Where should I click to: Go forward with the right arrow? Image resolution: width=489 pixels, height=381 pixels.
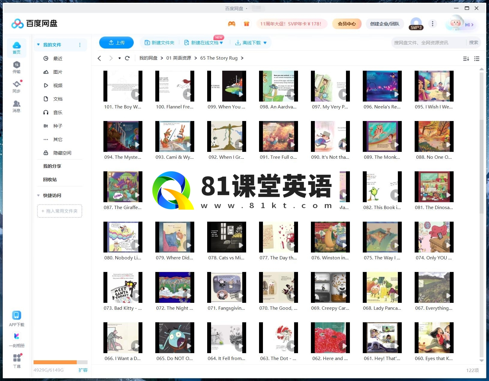(x=111, y=58)
